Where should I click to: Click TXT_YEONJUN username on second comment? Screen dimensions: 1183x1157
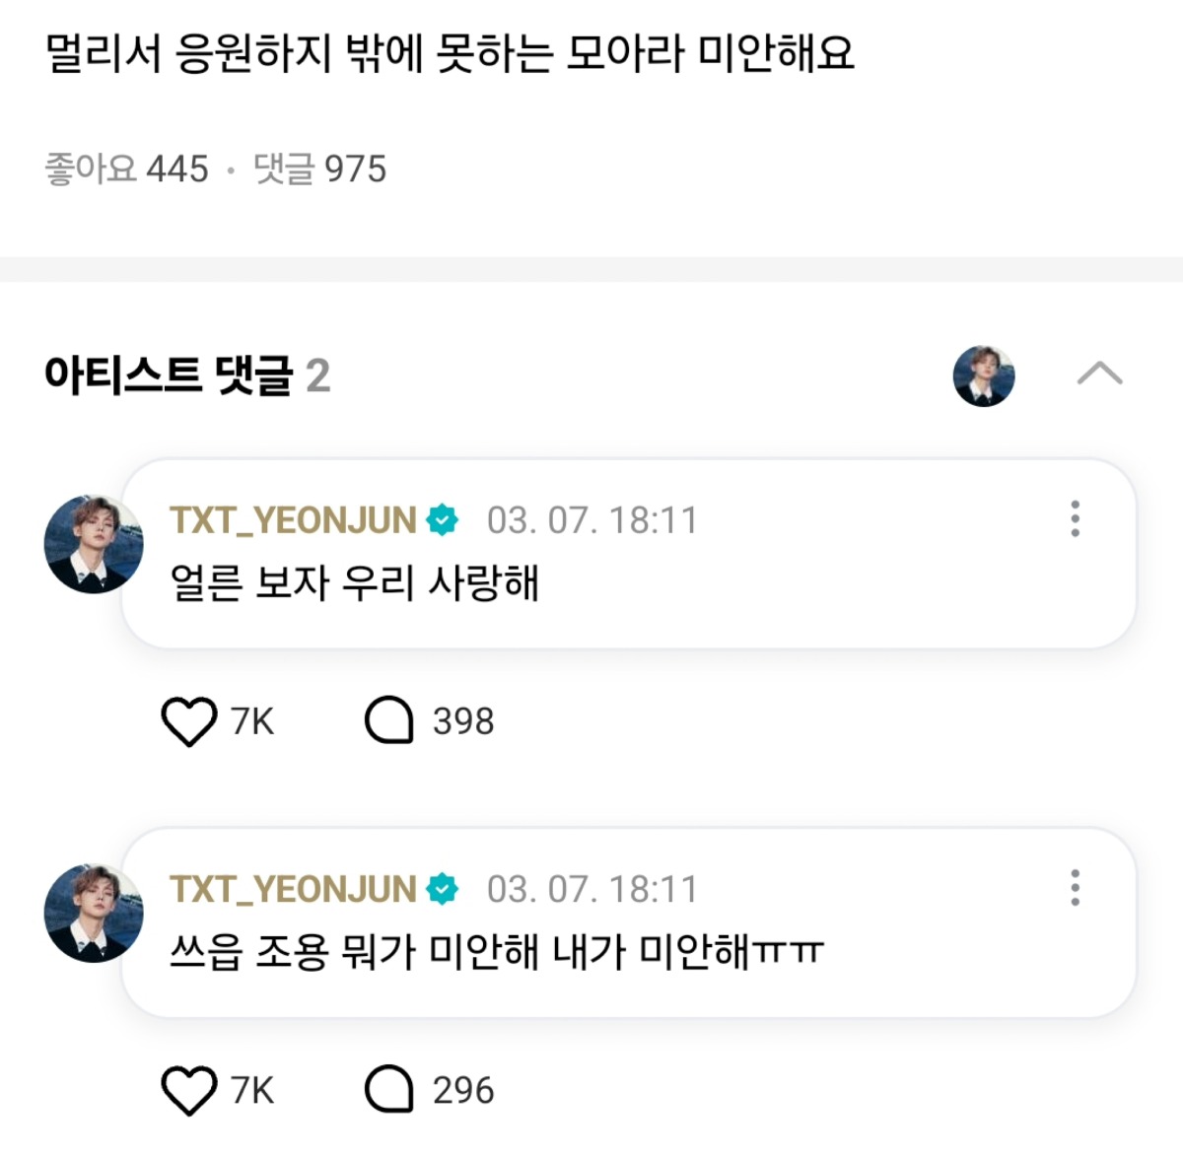pos(293,889)
